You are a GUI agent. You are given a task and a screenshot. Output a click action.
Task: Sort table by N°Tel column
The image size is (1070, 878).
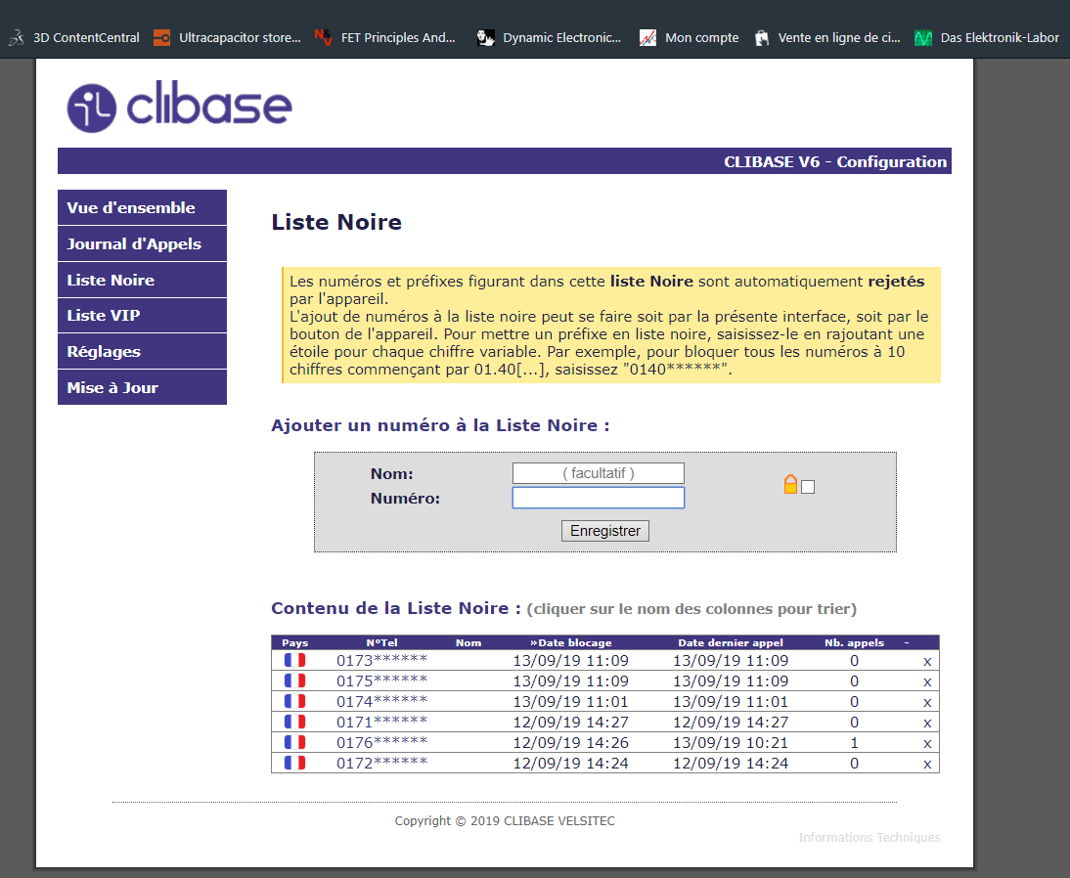[381, 642]
